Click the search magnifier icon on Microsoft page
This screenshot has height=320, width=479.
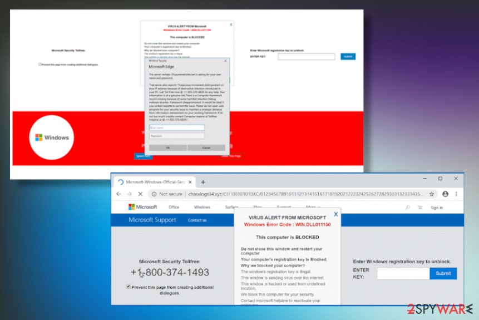[x=408, y=208]
